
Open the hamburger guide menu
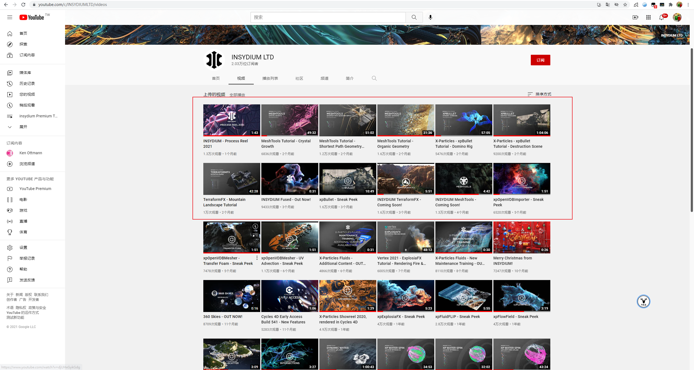[10, 17]
